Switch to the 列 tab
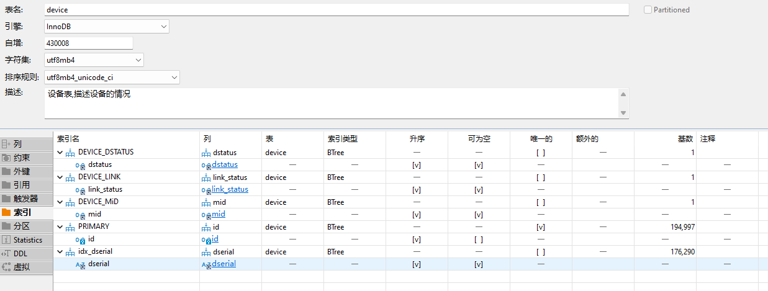The width and height of the screenshot is (768, 291). (17, 144)
